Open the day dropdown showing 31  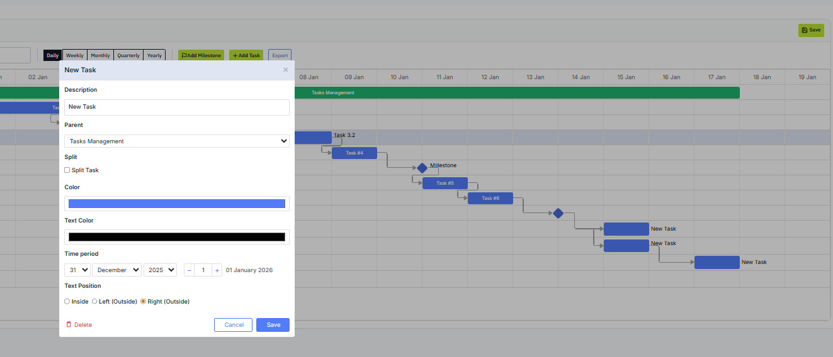77,270
